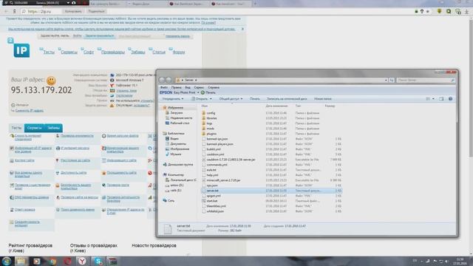This screenshot has height=266, width=473.
Task: Open the Yandex browser taskbar icon
Action: [x=82, y=261]
